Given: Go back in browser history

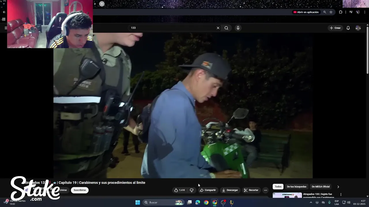Looking at the screenshot, I should pyautogui.click(x=4, y=12).
